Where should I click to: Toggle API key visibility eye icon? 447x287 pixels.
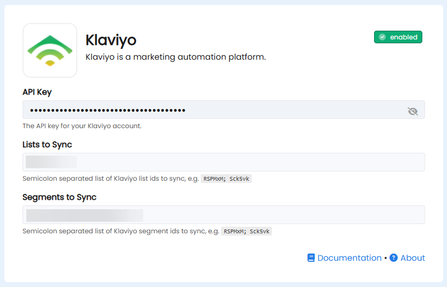412,111
